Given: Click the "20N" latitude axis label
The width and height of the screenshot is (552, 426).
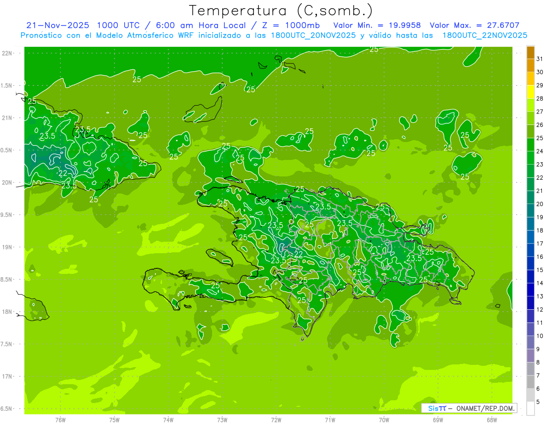Looking at the screenshot, I should 7,182.
